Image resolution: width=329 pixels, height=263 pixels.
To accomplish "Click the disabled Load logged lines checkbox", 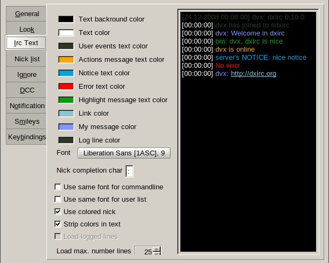I will point(58,237).
